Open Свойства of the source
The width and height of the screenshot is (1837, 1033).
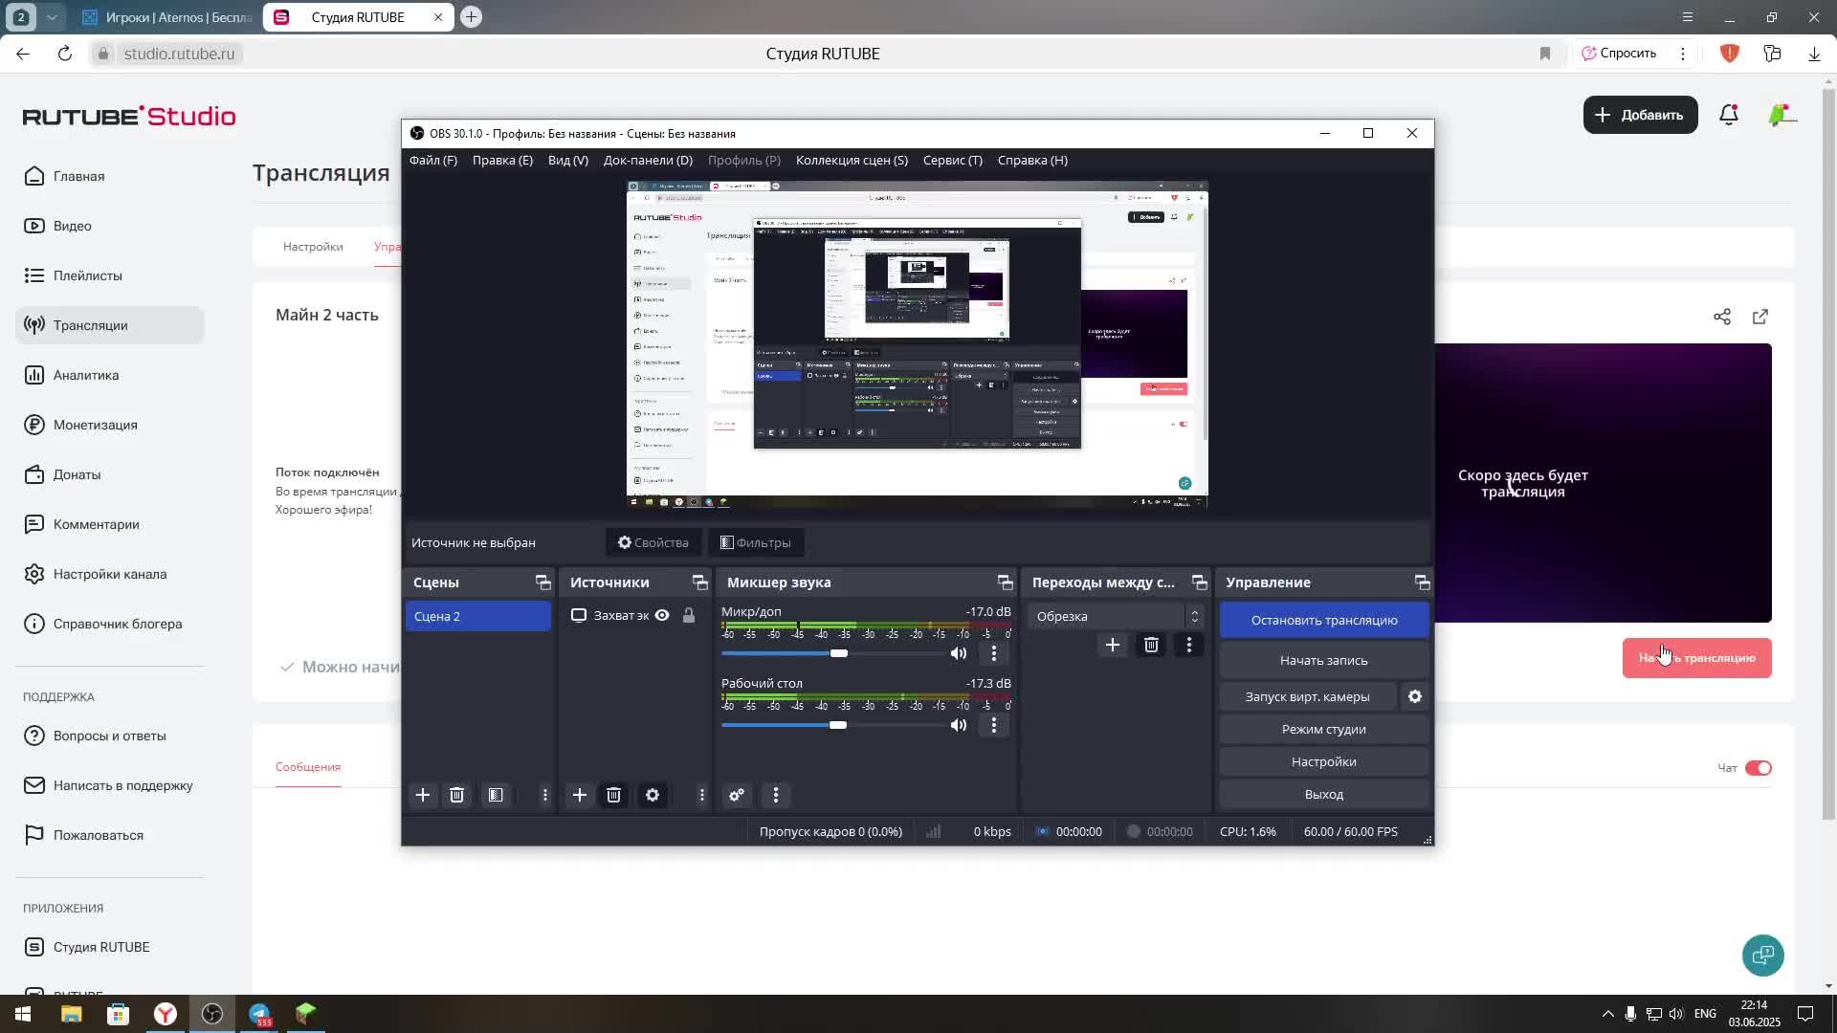click(x=653, y=543)
